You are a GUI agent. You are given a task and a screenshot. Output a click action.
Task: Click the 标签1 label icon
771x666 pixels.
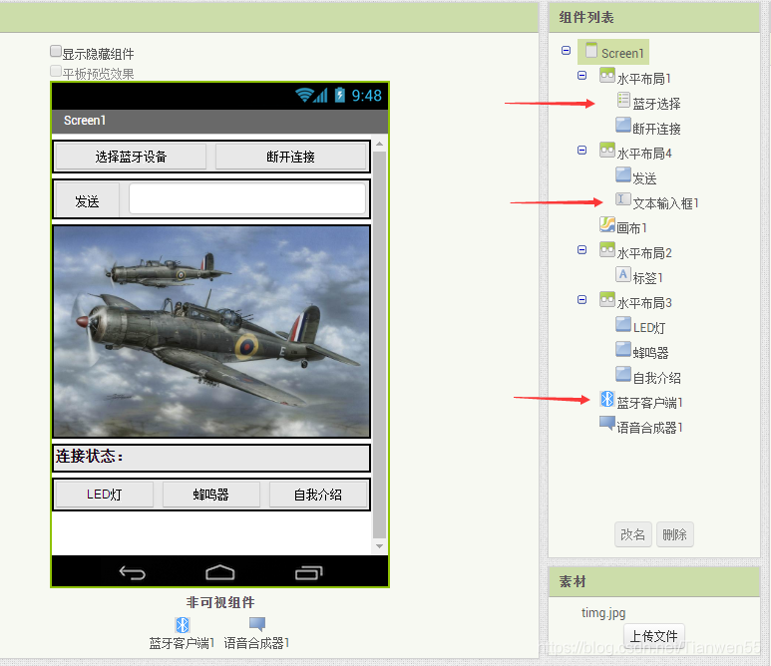[623, 274]
